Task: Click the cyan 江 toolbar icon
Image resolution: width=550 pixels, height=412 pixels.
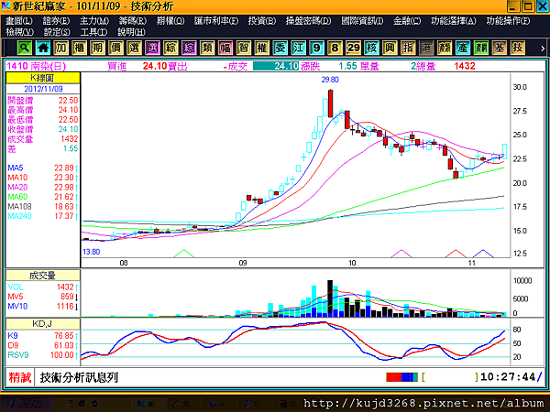Action: tap(298, 48)
